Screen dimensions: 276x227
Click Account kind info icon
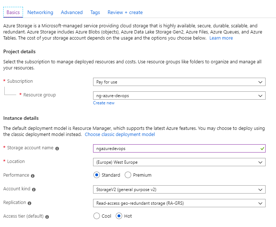(x=34, y=190)
